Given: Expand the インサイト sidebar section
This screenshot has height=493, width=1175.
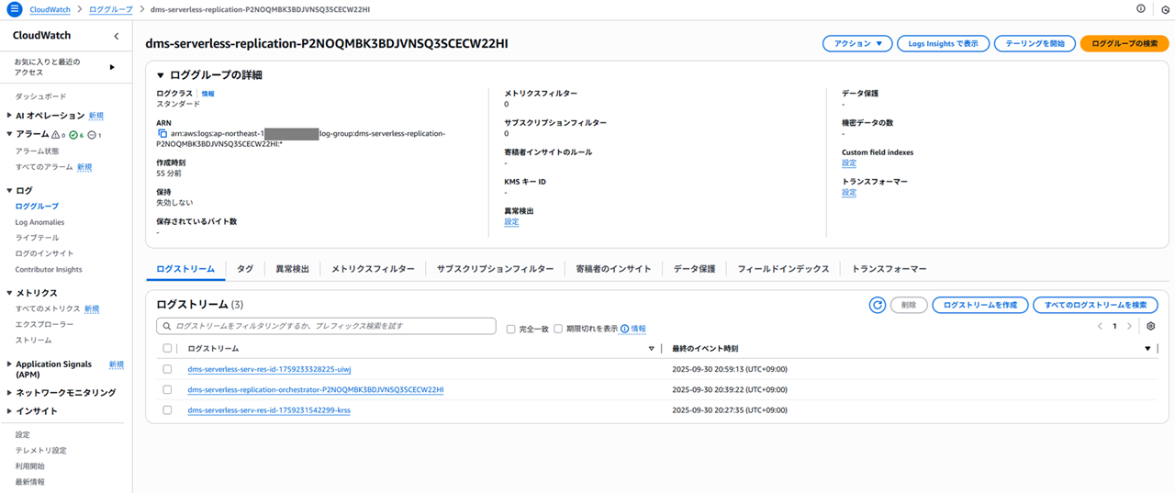Looking at the screenshot, I should [9, 411].
